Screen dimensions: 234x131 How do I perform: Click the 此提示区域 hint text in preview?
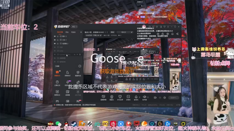117,87
